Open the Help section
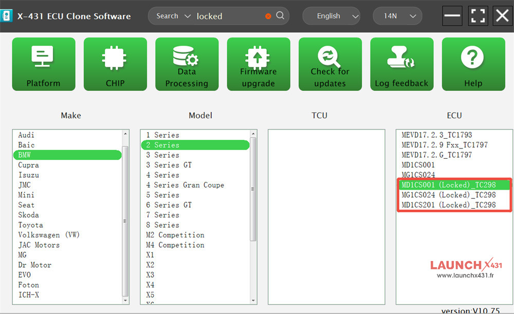The height and width of the screenshot is (314, 514). tap(473, 64)
